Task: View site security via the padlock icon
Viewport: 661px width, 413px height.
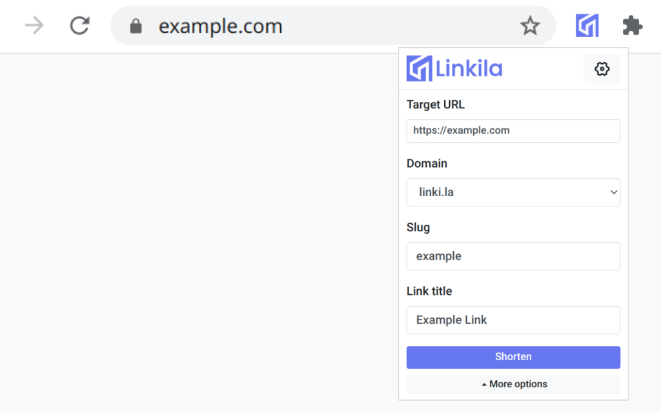Action: pos(136,26)
